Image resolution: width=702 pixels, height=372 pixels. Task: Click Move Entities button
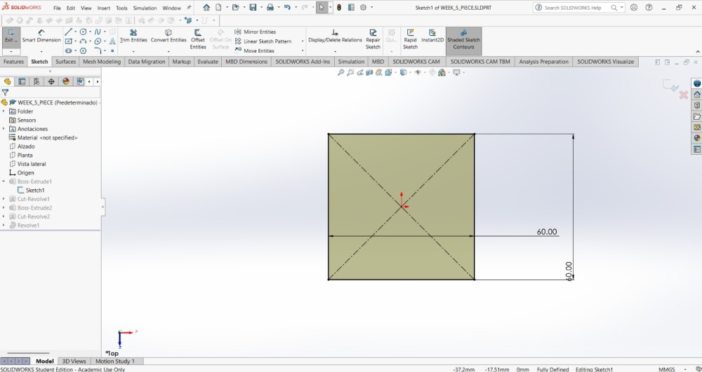(x=255, y=51)
